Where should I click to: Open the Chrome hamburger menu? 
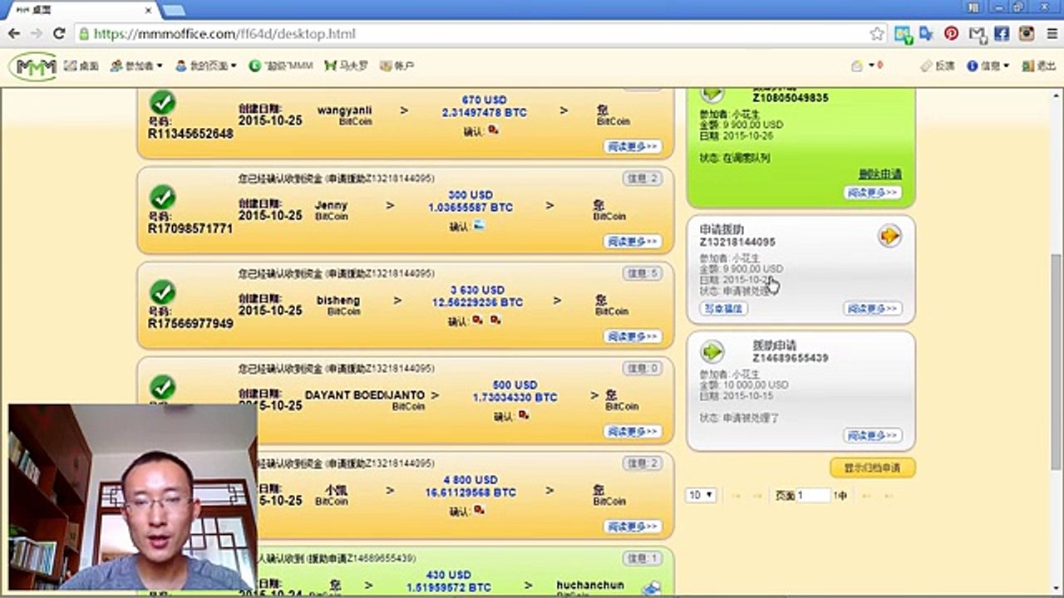(x=1051, y=34)
